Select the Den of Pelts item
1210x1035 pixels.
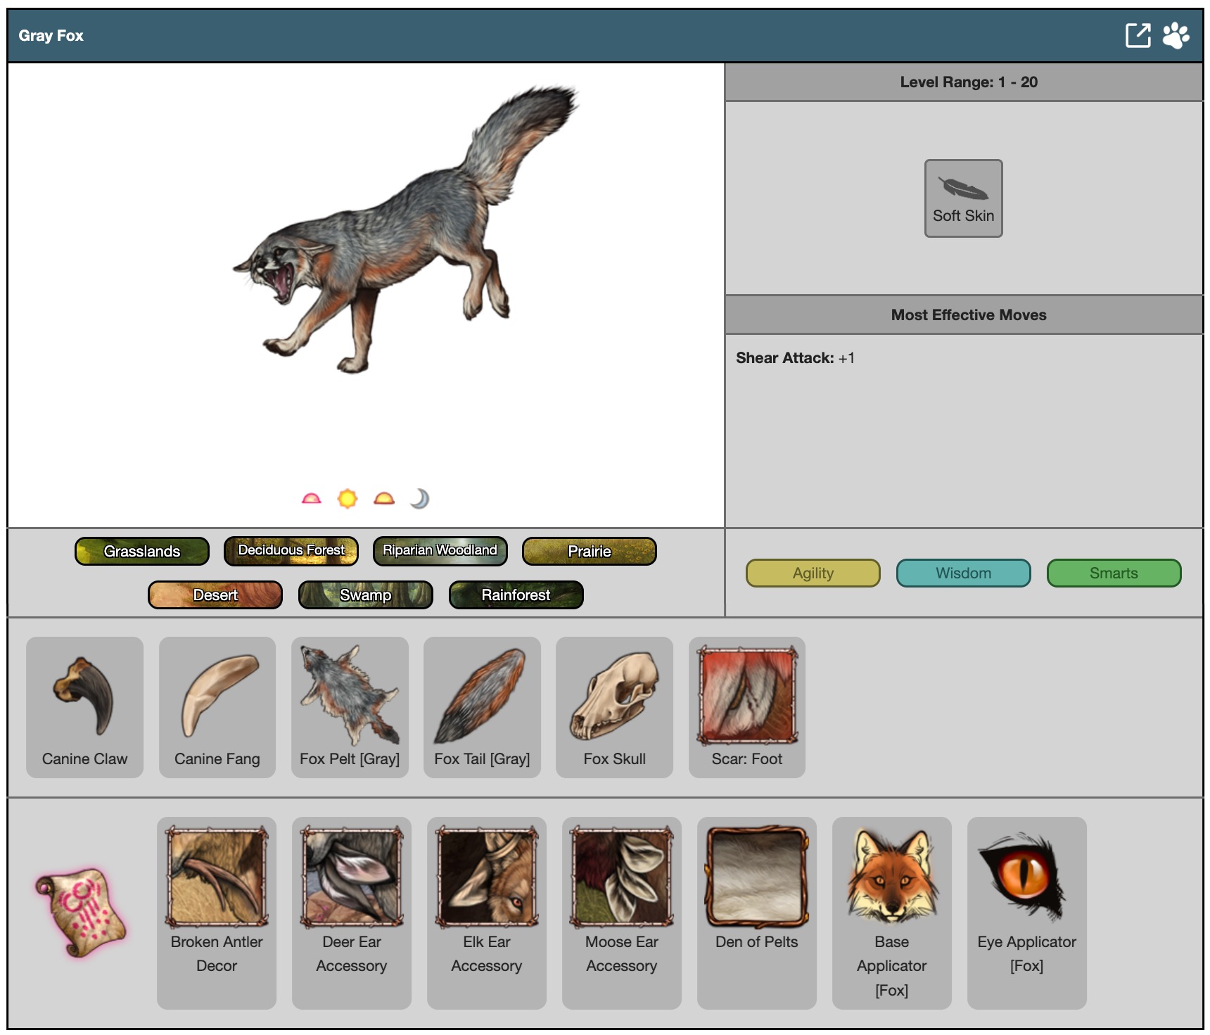tap(756, 912)
